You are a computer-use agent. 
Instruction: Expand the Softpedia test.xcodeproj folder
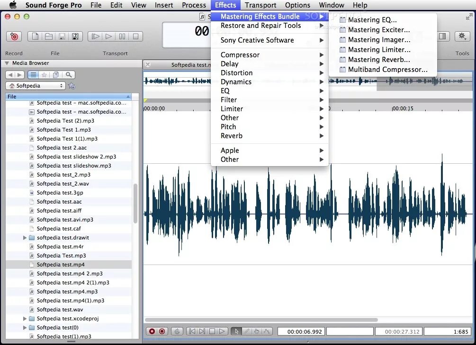pos(25,318)
